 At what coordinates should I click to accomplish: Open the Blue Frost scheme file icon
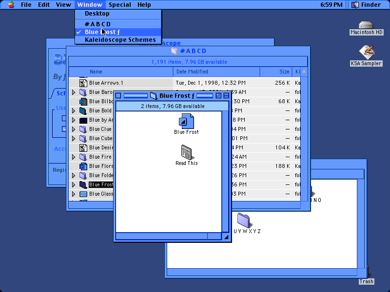coord(186,121)
